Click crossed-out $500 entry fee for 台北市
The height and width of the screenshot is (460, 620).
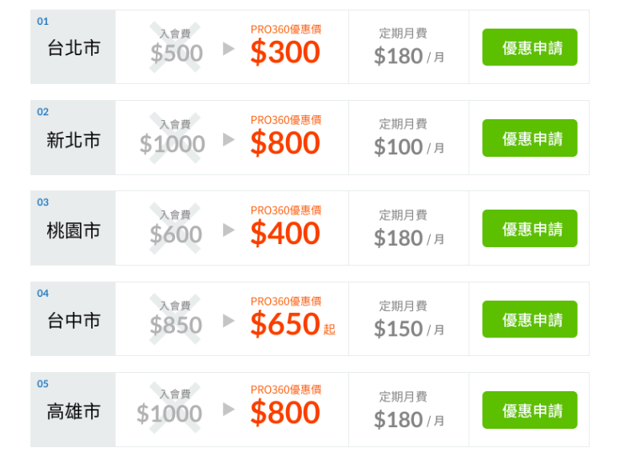(176, 53)
